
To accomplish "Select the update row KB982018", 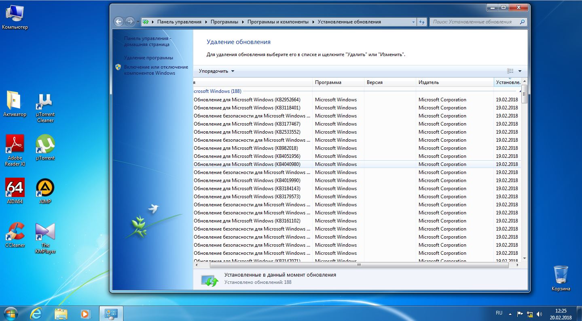I will tap(357, 148).
